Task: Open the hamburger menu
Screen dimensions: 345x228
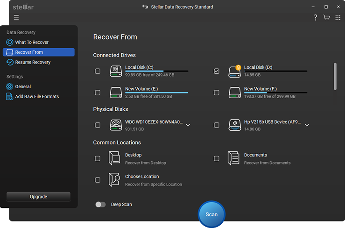Action: [x=16, y=17]
